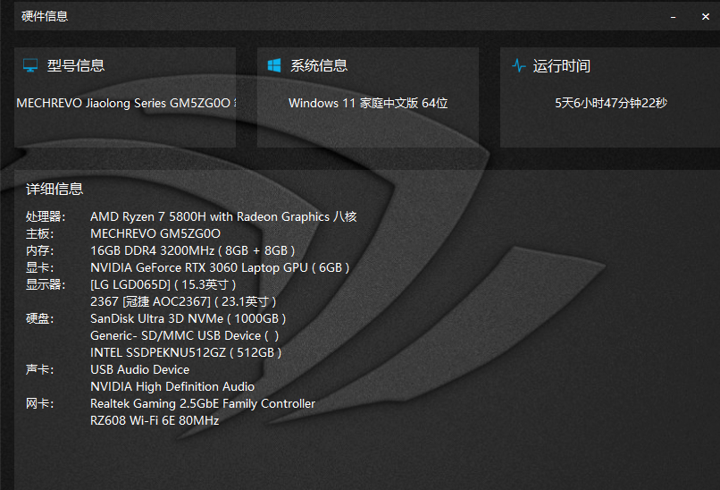Click the Windows 11 家庭中文版 64位 text
This screenshot has height=490, width=720.
[x=368, y=103]
